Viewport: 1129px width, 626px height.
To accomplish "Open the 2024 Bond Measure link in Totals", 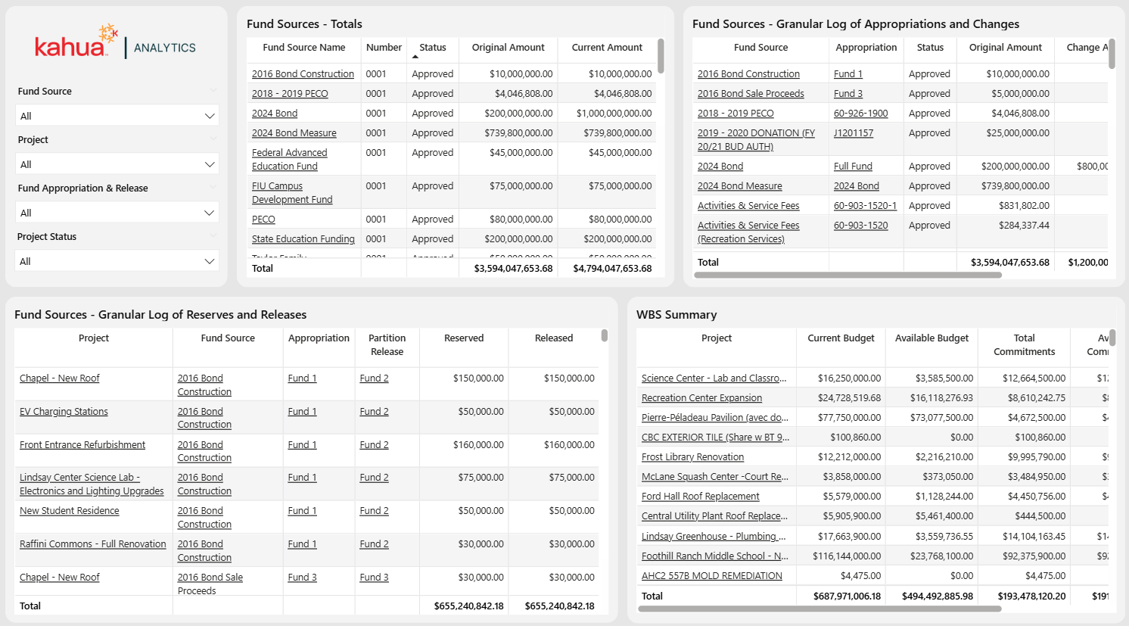I will (294, 133).
